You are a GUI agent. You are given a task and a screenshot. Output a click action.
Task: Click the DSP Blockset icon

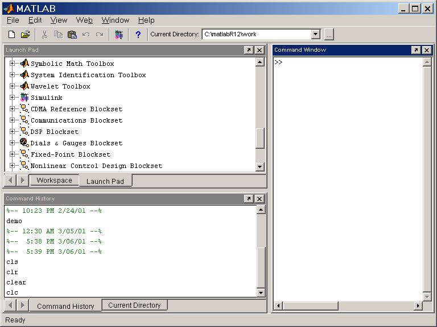coord(24,131)
